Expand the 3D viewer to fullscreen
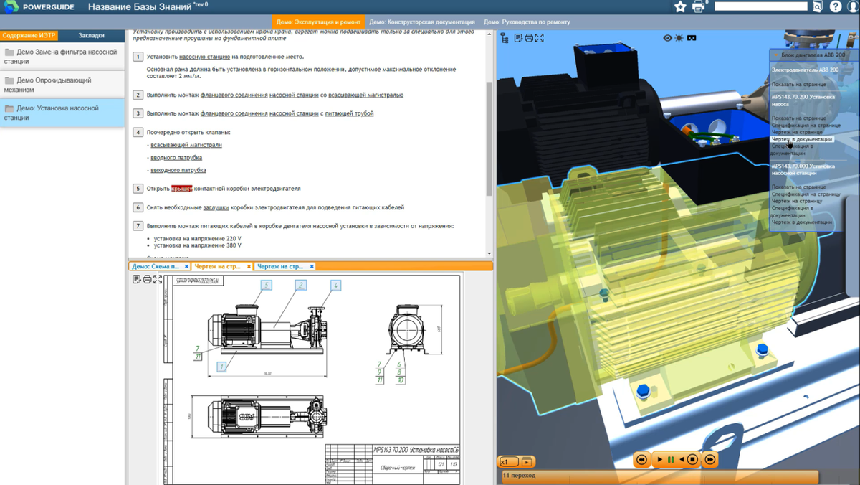The width and height of the screenshot is (860, 485). pyautogui.click(x=540, y=38)
